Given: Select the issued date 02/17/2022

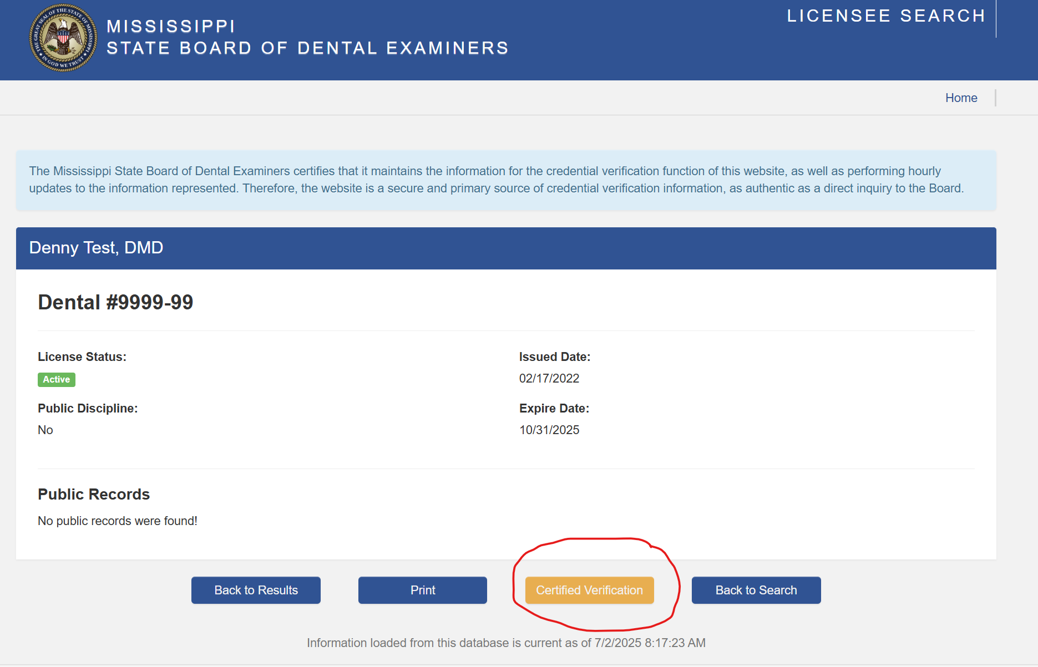Looking at the screenshot, I should pyautogui.click(x=549, y=379).
